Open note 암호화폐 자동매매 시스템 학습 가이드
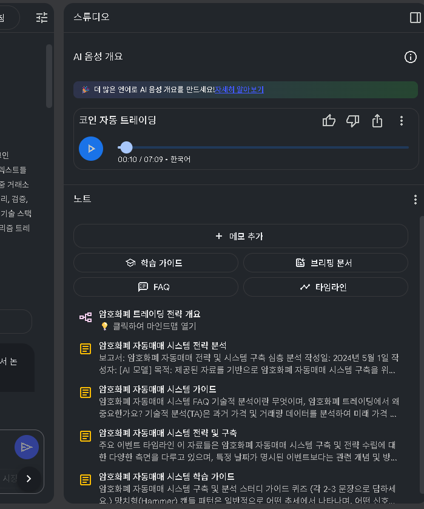The image size is (424, 509). tap(167, 476)
